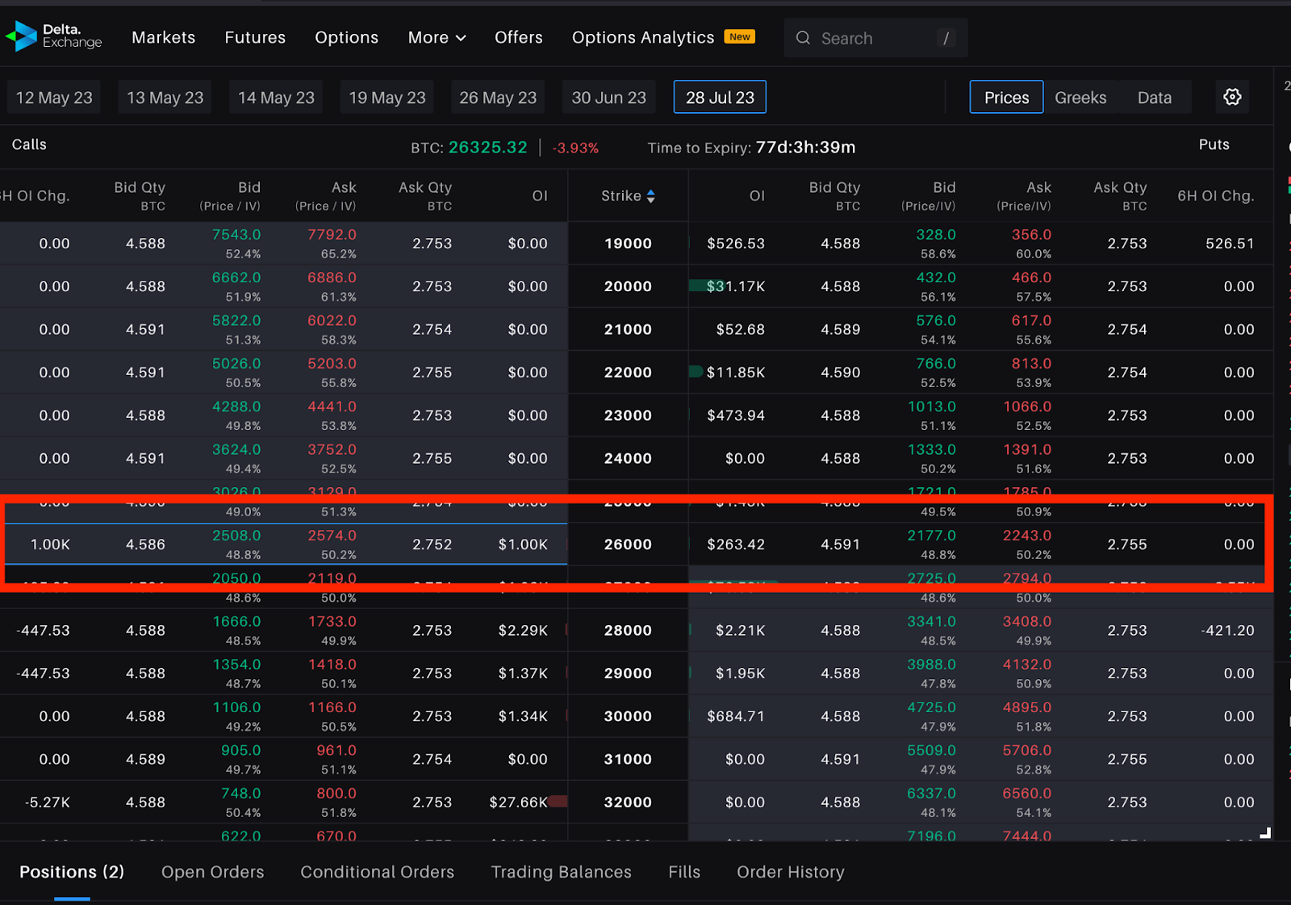Open chain settings via the gear icon

[x=1232, y=97]
